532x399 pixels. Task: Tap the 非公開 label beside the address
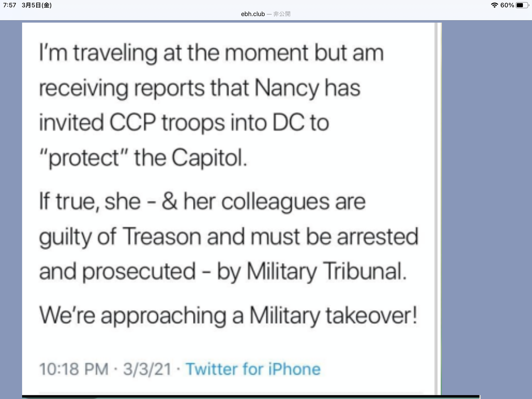coord(282,14)
